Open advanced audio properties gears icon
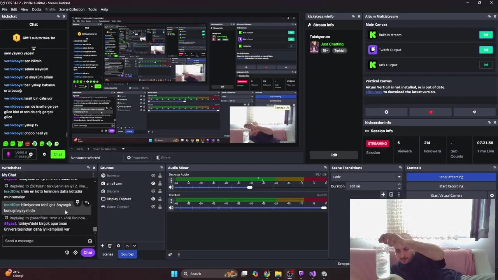This screenshot has width=498, height=280. coord(170,255)
